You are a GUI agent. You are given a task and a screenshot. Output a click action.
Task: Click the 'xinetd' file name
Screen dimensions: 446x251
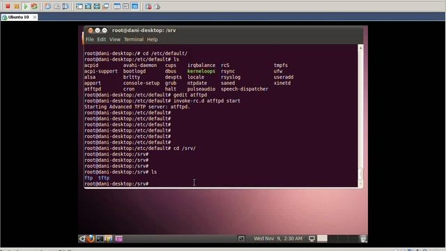point(282,83)
